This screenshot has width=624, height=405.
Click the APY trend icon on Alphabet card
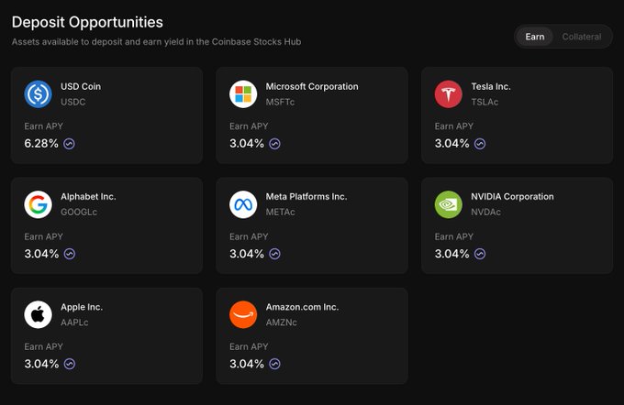point(70,254)
